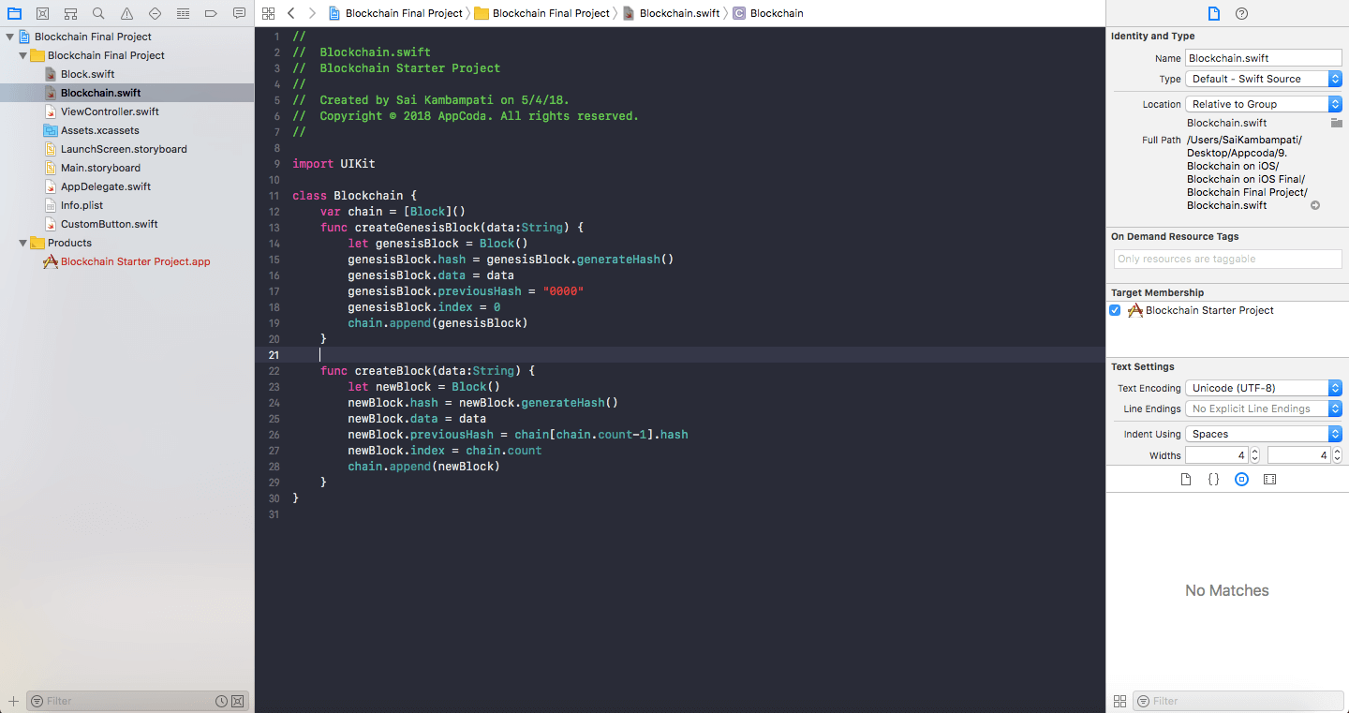1349x713 pixels.
Task: Open the Find navigator magnifier icon
Action: pos(98,14)
